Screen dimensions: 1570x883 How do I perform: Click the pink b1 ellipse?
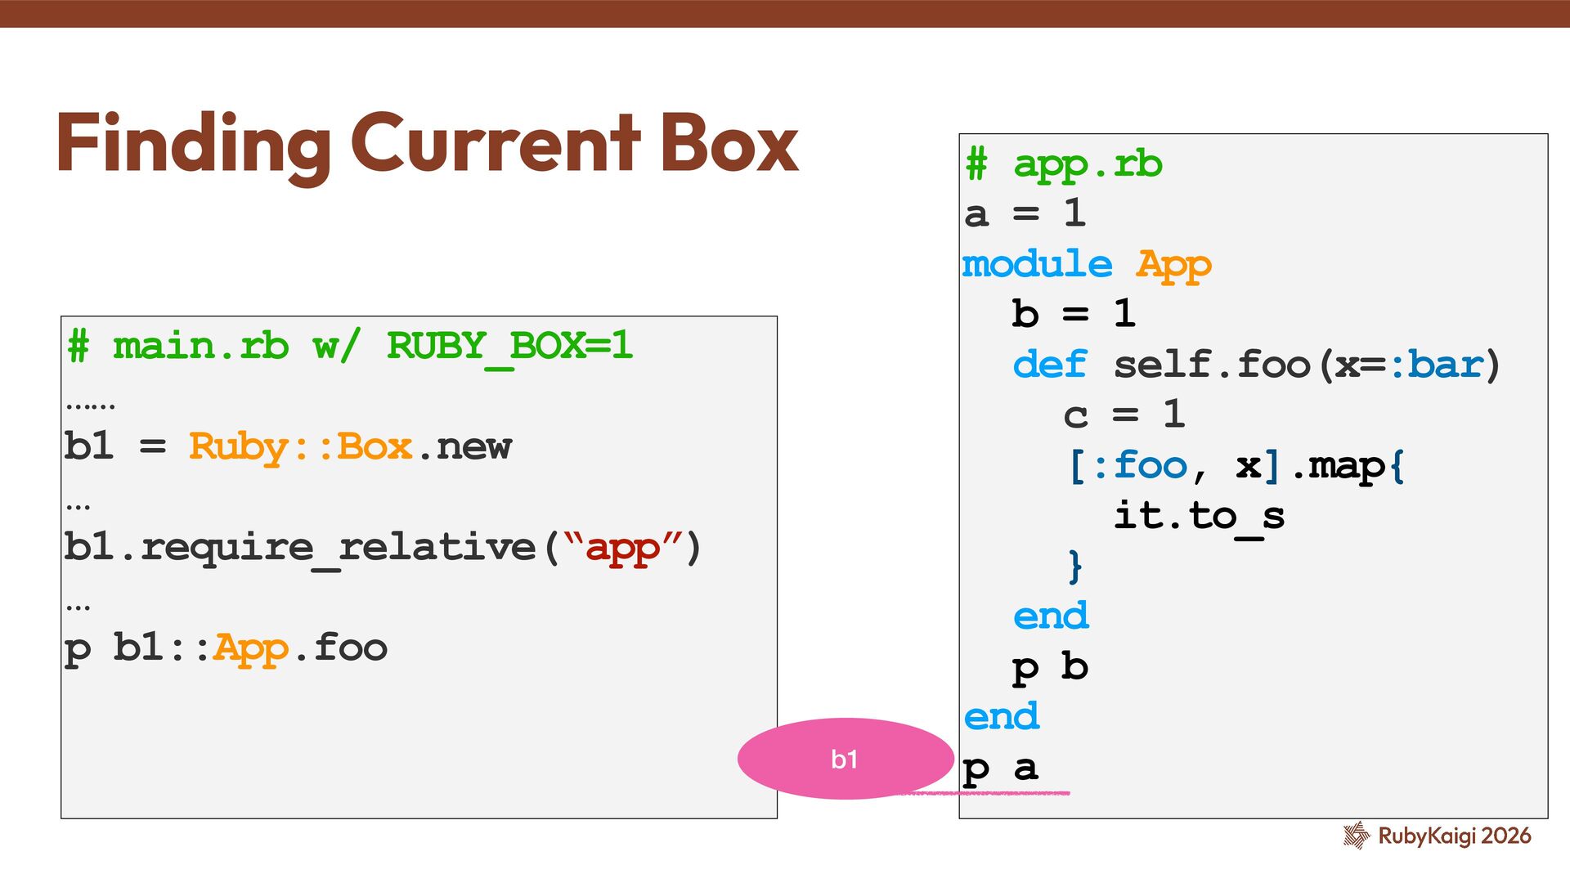click(845, 759)
